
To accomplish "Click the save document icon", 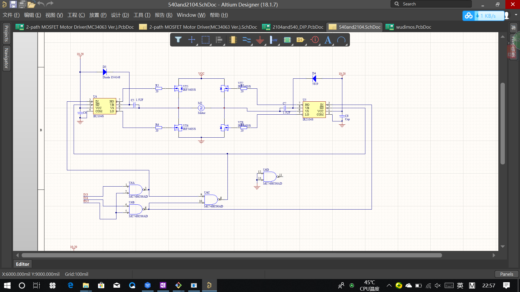I will tap(13, 4).
